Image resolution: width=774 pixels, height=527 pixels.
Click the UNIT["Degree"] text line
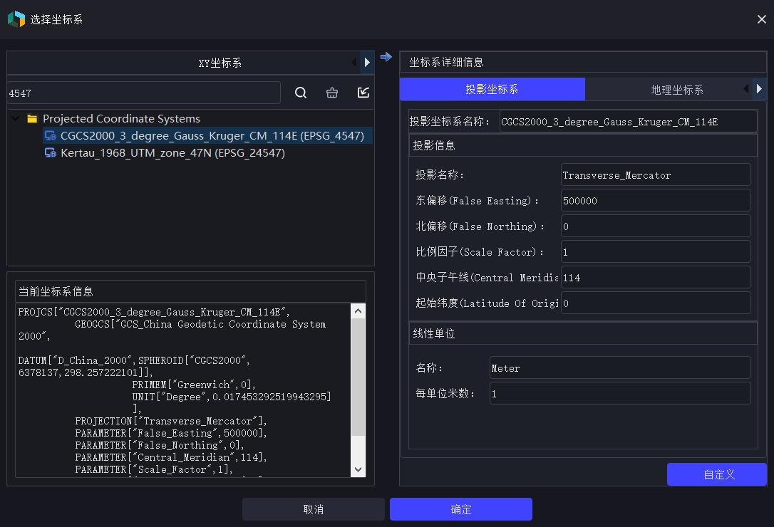click(x=232, y=397)
